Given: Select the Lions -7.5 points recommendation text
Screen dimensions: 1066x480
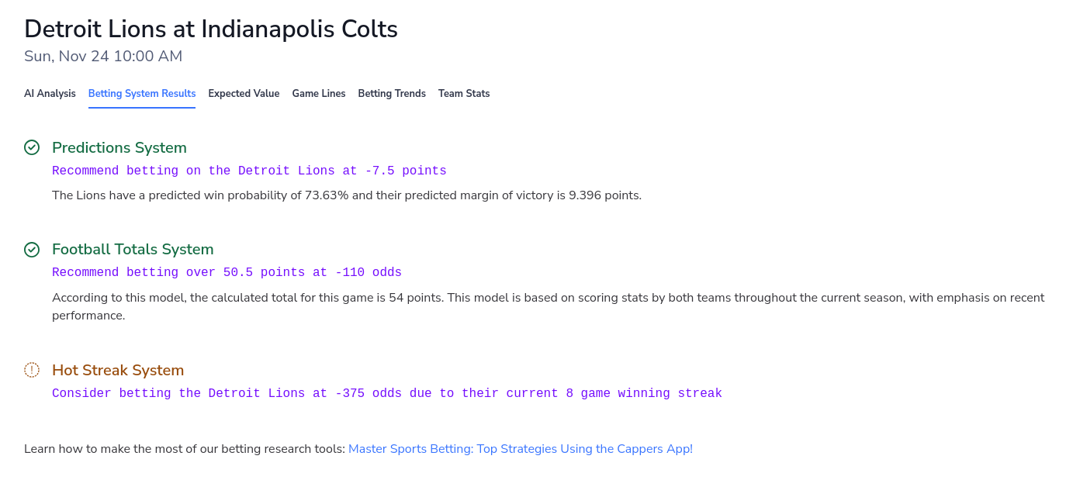Looking at the screenshot, I should (249, 171).
